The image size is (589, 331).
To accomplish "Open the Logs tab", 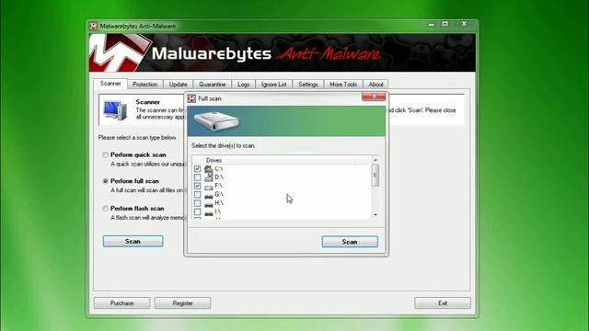I will click(x=243, y=85).
